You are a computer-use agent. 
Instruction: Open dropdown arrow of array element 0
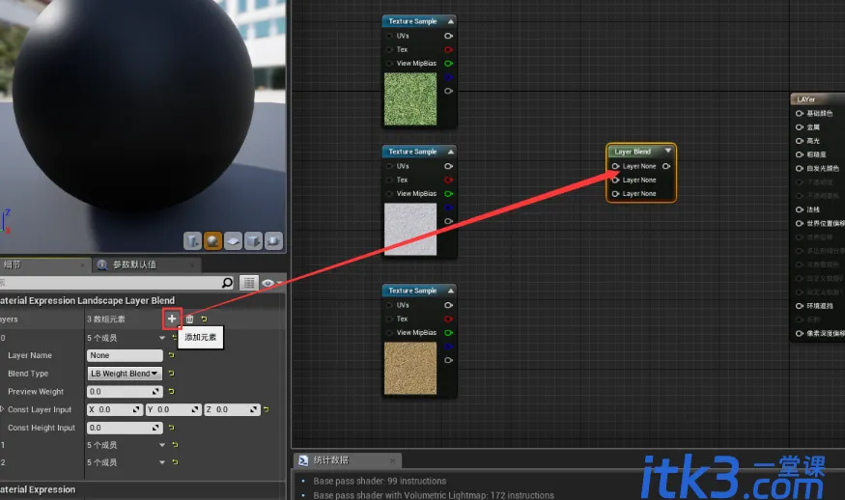[162, 338]
